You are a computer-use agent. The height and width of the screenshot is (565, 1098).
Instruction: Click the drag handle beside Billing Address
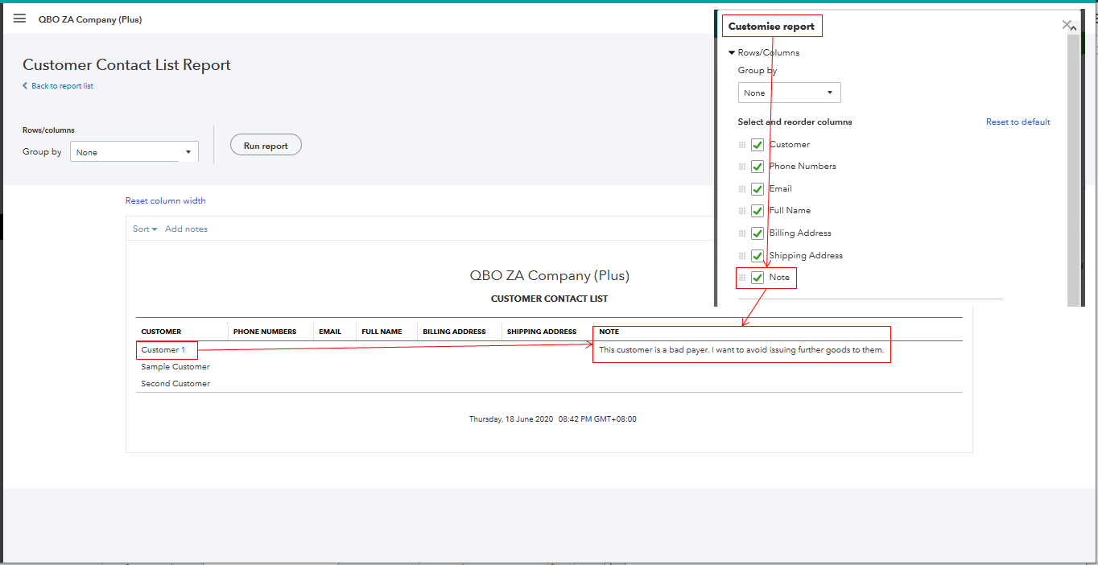pos(741,233)
